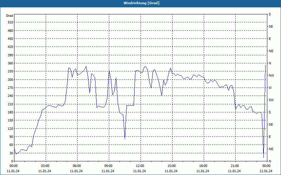Select the 390 degree axis label
Viewport: 281px width, 175px height.
click(11, 55)
